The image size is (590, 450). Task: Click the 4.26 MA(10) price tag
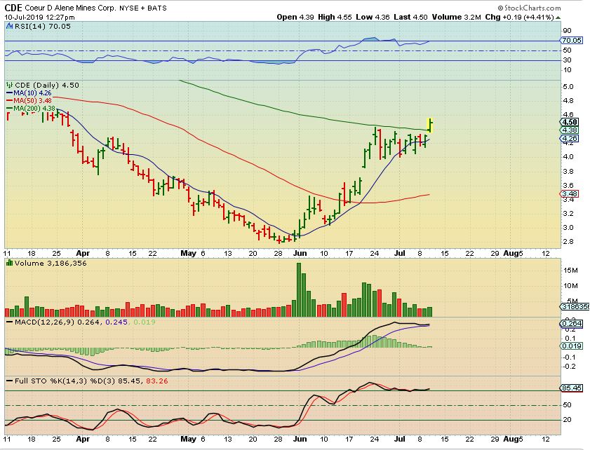[570, 138]
